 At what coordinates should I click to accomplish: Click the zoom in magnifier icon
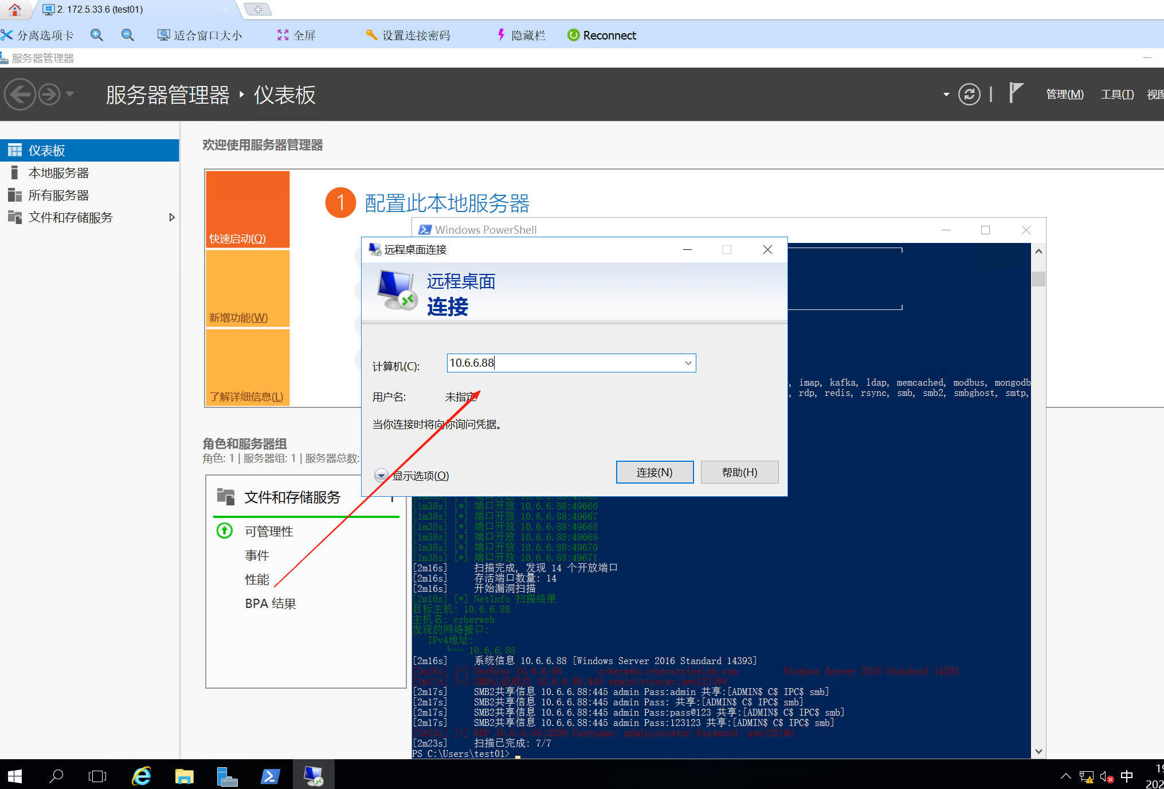point(97,35)
